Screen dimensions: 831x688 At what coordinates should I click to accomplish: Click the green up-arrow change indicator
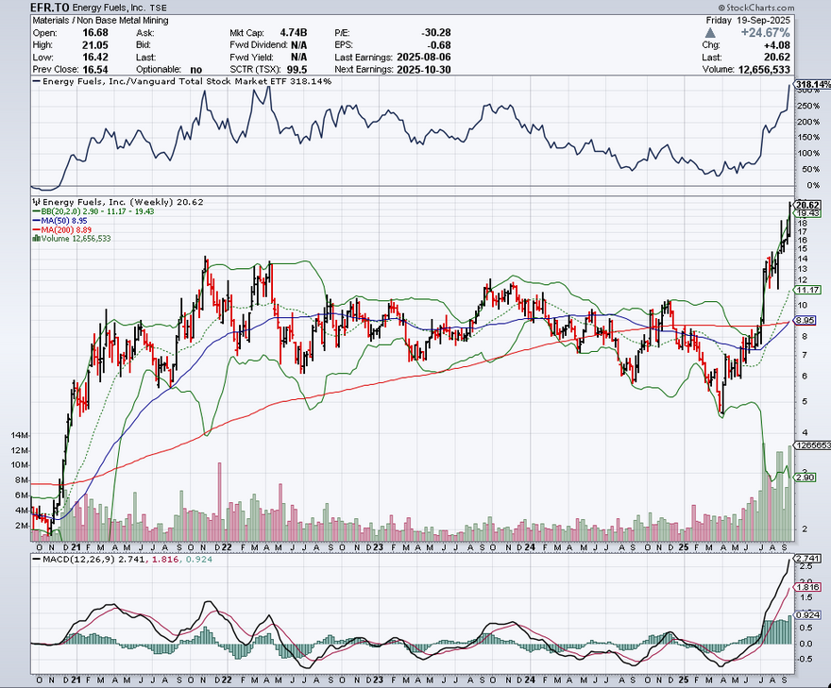pos(724,32)
